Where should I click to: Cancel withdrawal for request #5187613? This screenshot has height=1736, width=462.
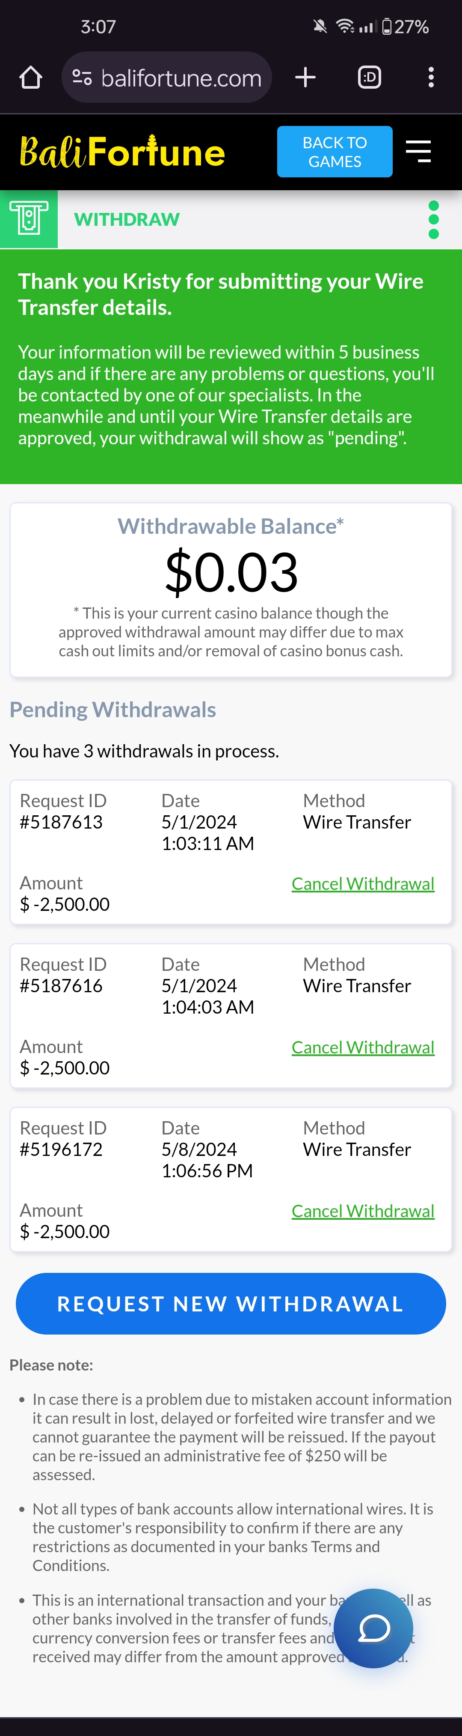363,883
